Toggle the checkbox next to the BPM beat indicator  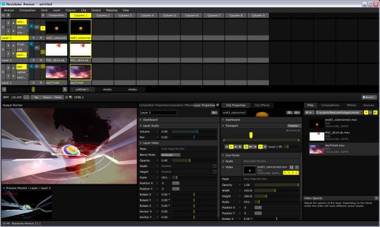[66, 97]
